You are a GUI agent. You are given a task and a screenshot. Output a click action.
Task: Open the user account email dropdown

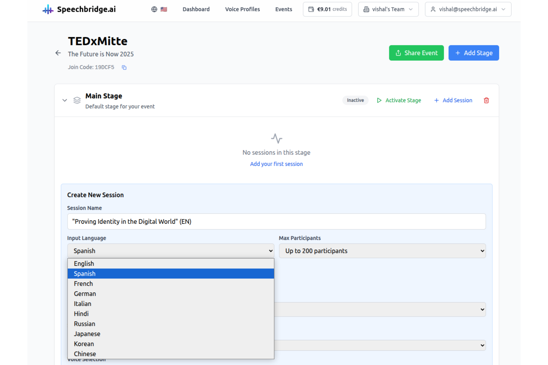468,9
